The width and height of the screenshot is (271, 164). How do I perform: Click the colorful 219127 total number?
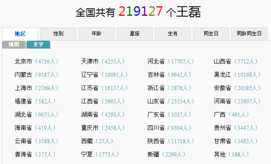140,11
